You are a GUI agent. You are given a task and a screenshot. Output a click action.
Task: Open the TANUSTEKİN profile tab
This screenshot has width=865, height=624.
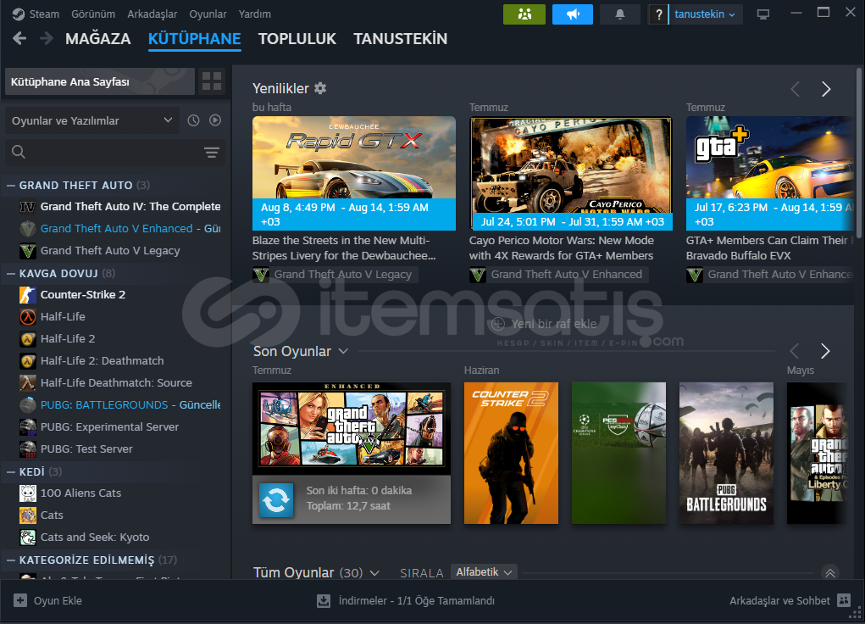pos(401,39)
